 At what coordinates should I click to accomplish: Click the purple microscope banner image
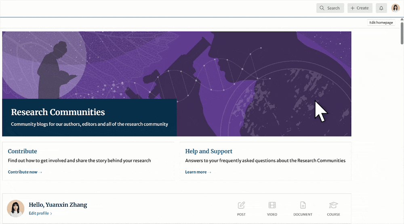tap(263, 73)
